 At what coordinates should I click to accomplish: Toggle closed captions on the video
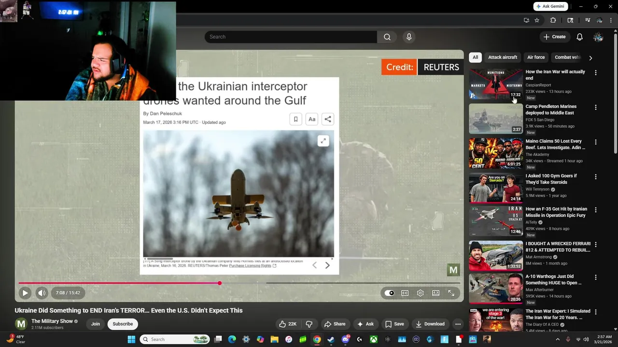[405, 293]
